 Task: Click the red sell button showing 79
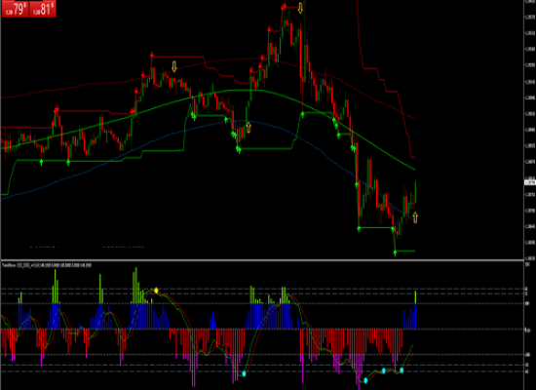point(15,9)
